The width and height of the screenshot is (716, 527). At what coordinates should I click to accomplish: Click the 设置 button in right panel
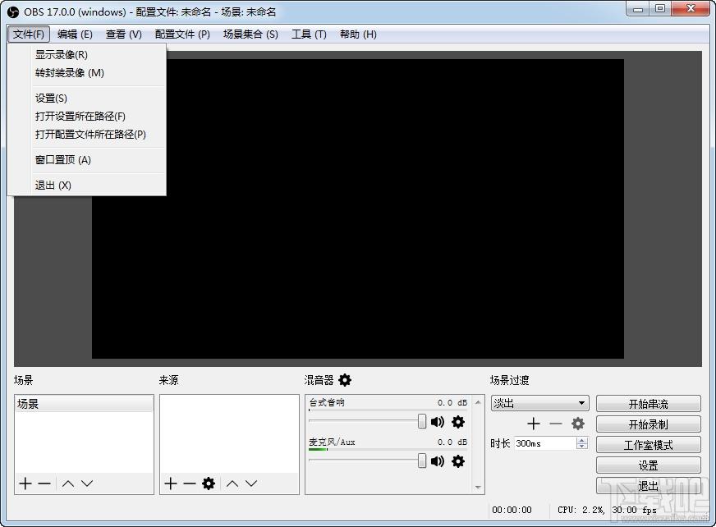[x=649, y=465]
